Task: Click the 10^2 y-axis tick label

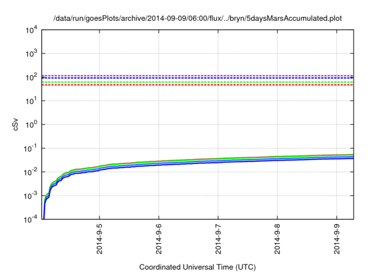Action: click(31, 77)
